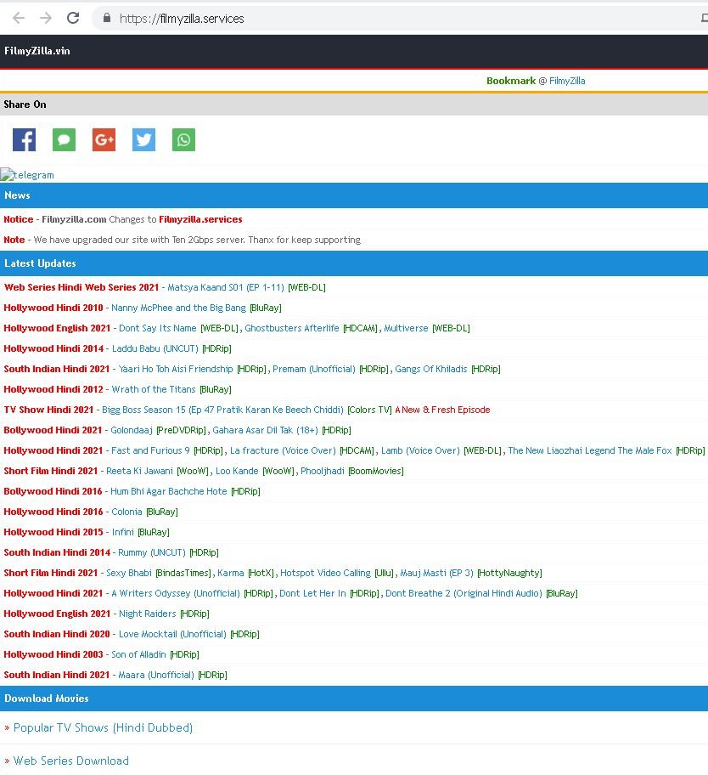Image resolution: width=708 pixels, height=775 pixels.
Task: Click the broken telegram image link
Action: point(27,174)
